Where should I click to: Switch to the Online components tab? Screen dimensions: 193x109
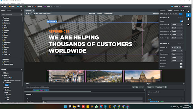pos(9,10)
